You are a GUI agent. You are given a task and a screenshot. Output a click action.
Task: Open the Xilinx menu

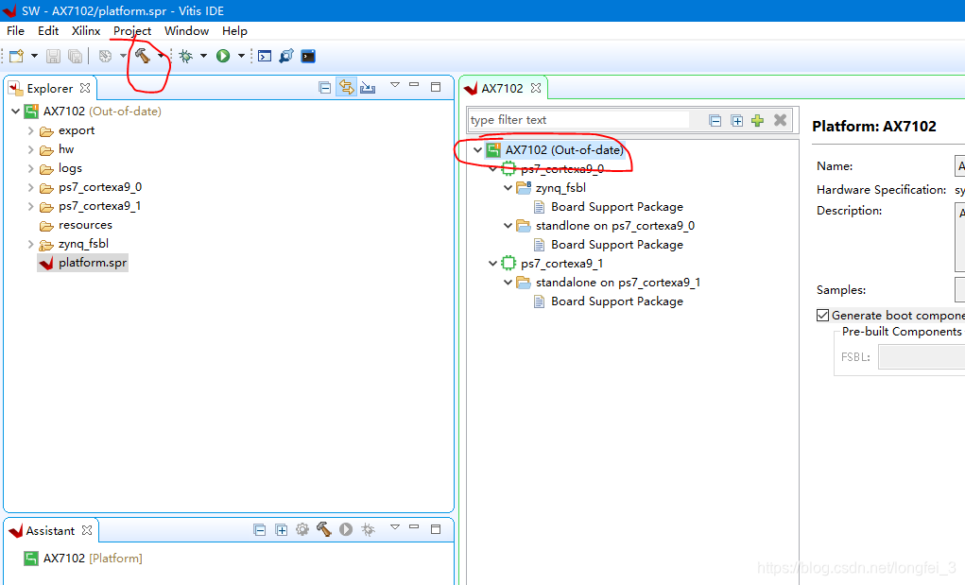tap(86, 31)
